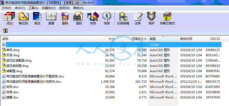Click the folder icon of the '..' row
Viewport: 229px width, 106px height.
4,44
